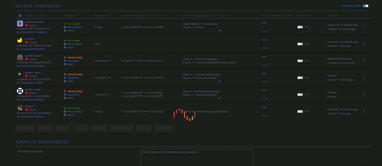
Task: Click the CPU & Memory Load column header
Action: (x=276, y=16)
